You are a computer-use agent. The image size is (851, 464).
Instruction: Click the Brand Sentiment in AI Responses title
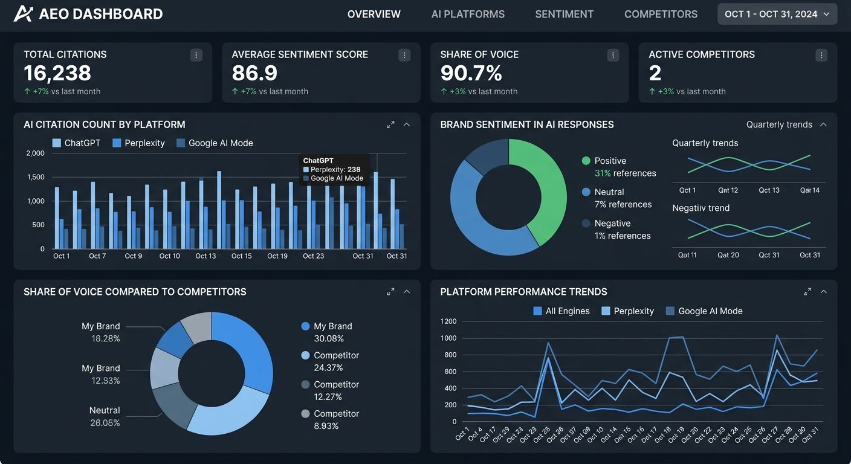coord(527,124)
